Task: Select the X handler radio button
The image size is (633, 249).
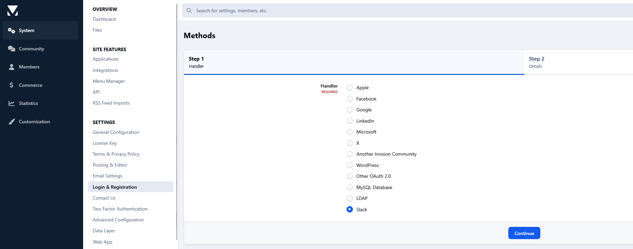Action: click(350, 143)
